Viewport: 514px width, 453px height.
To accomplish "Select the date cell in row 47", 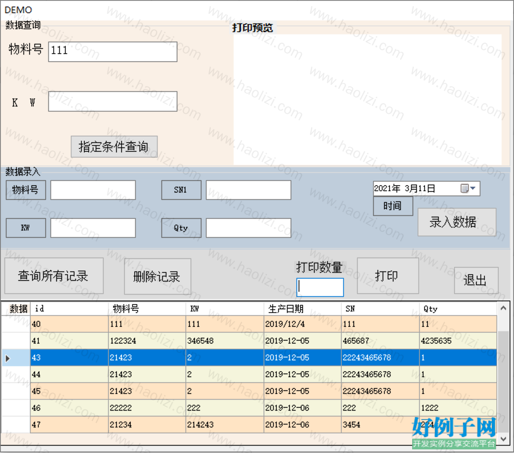I will pos(302,425).
